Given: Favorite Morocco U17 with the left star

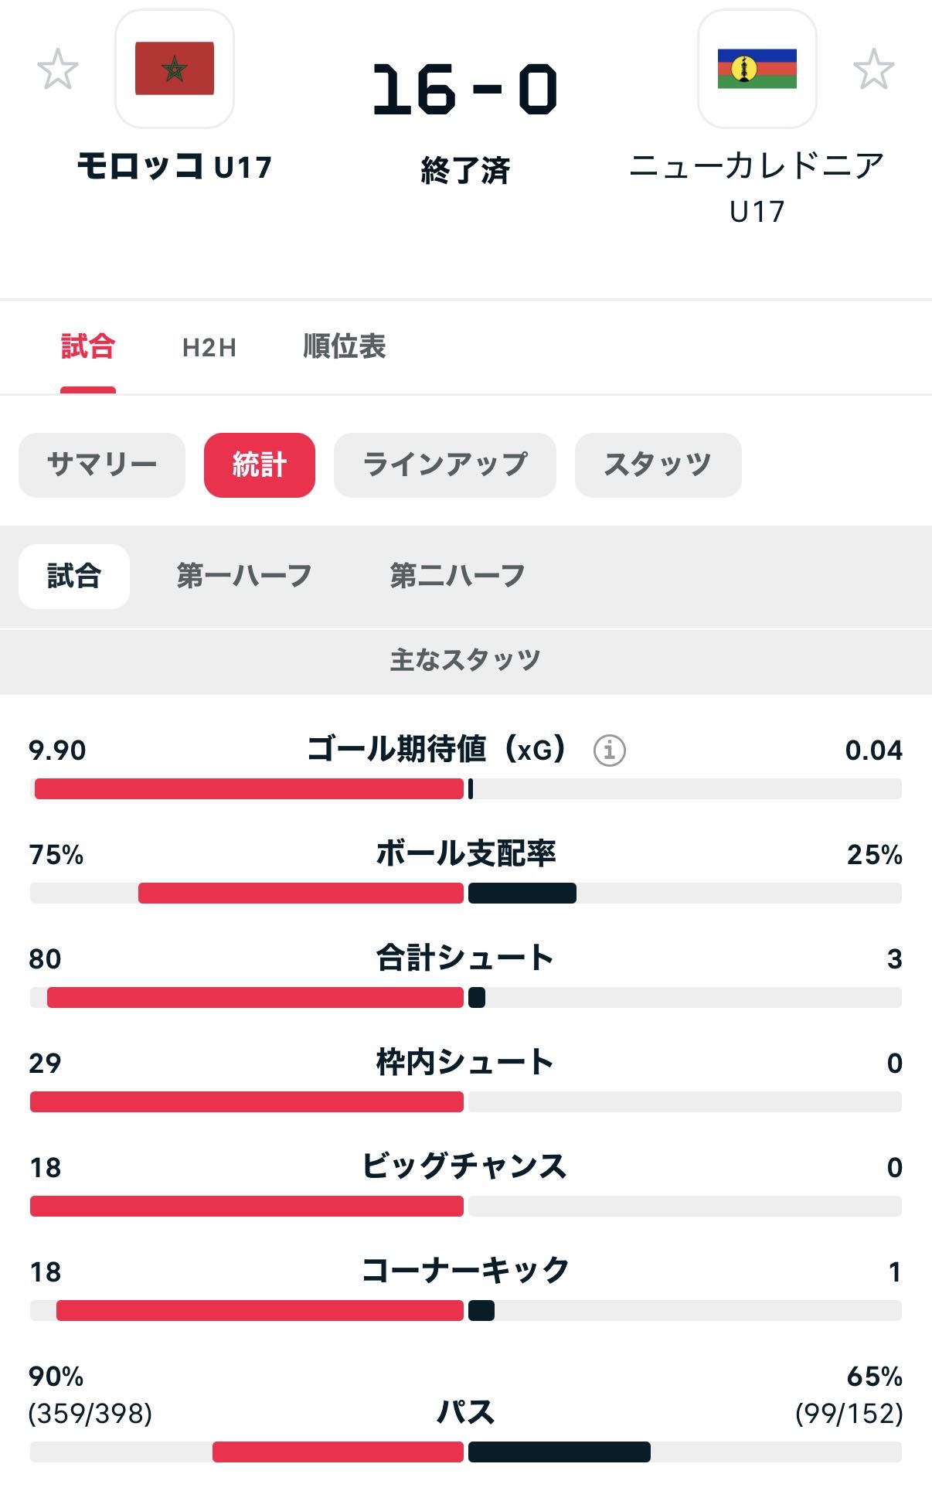Looking at the screenshot, I should coord(58,70).
